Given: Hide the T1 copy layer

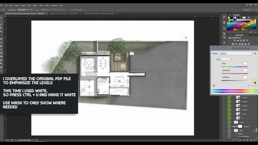Looking at the screenshot, I should 229,114.
